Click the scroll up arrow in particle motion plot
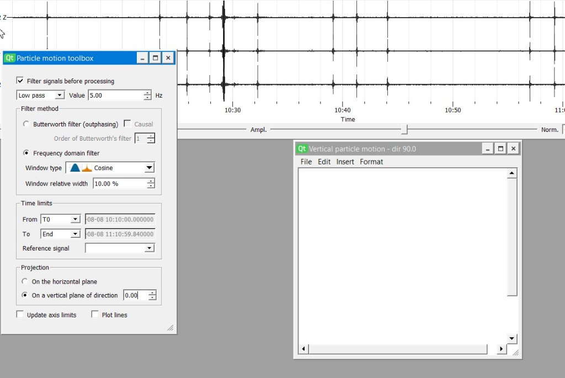The width and height of the screenshot is (565, 378). (511, 173)
